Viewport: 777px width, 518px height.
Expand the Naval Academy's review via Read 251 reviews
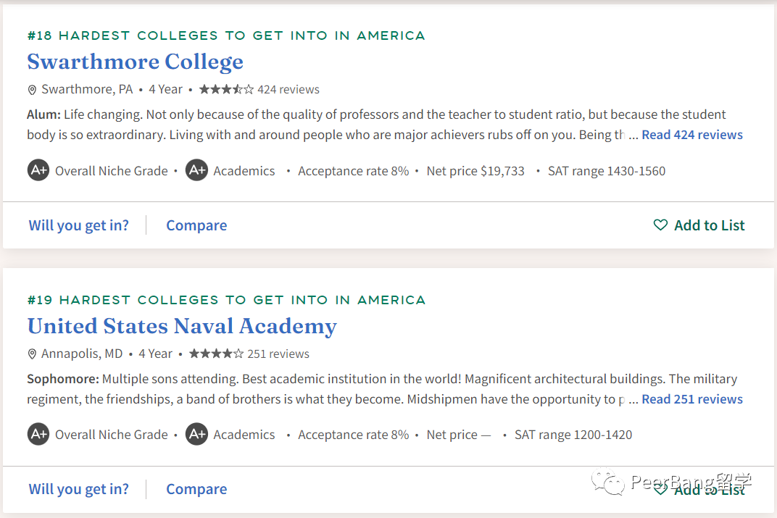pyautogui.click(x=691, y=399)
